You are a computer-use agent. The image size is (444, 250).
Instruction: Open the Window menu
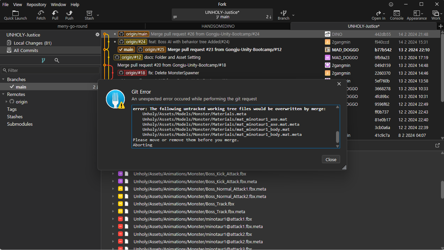click(59, 4)
